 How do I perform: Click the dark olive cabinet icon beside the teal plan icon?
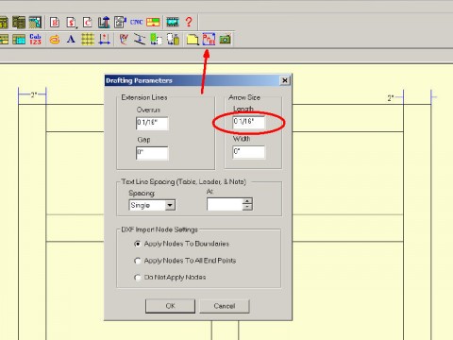click(x=19, y=22)
